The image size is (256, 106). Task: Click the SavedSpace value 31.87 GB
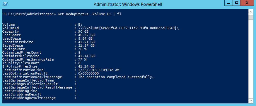tap(86, 46)
